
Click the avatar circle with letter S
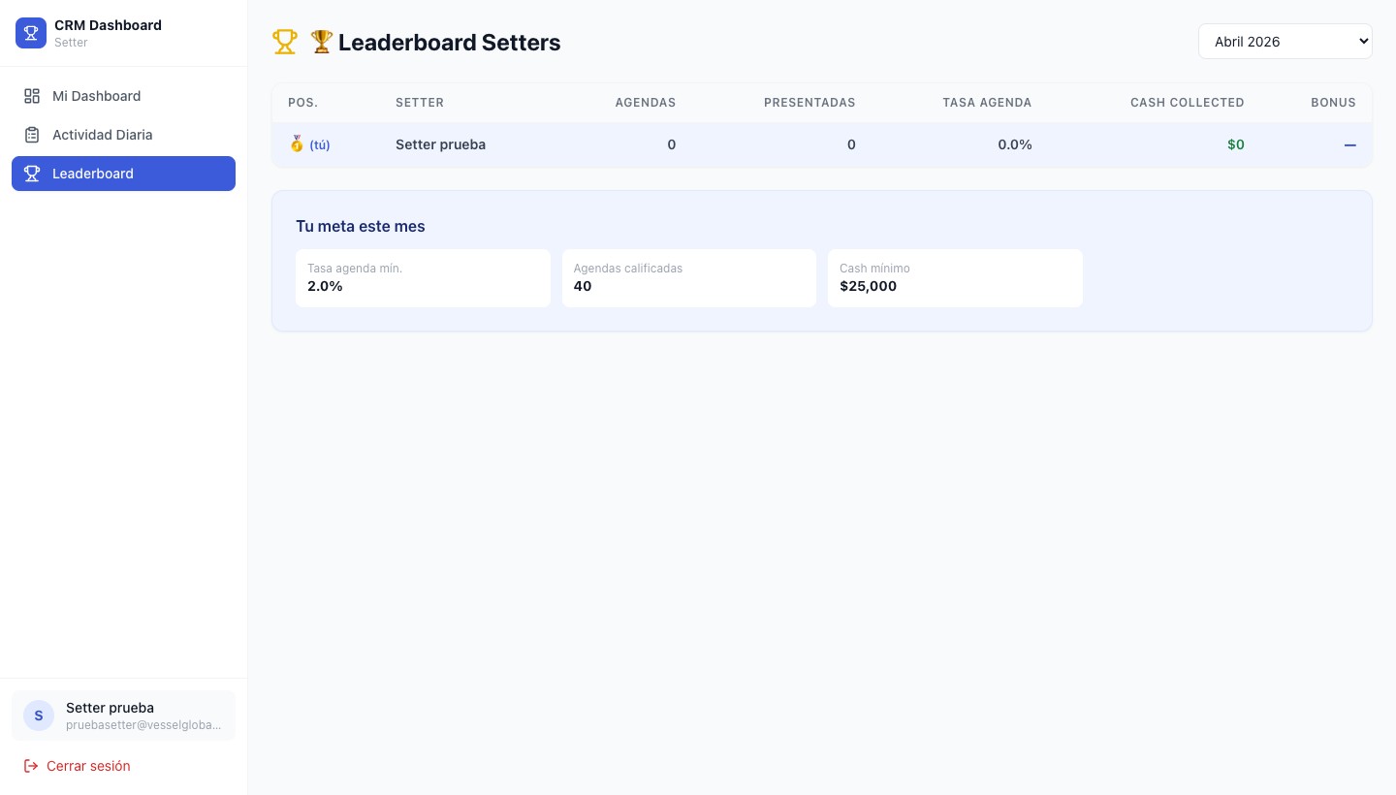39,715
